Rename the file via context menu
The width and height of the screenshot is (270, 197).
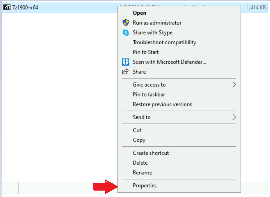142,172
